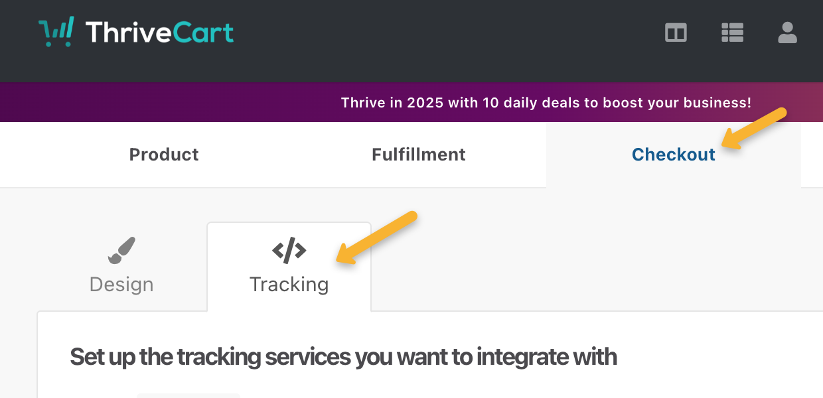Screen dimensions: 823x398
Task: Click the orange arrow pointing at Checkout
Action: point(754,129)
